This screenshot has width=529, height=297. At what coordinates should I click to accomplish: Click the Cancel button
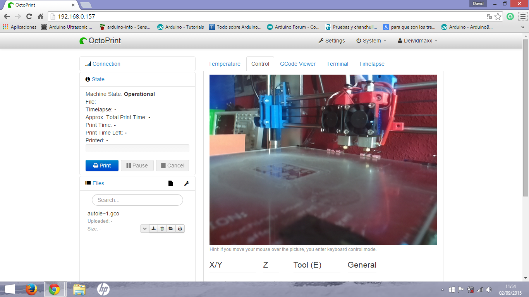173,166
